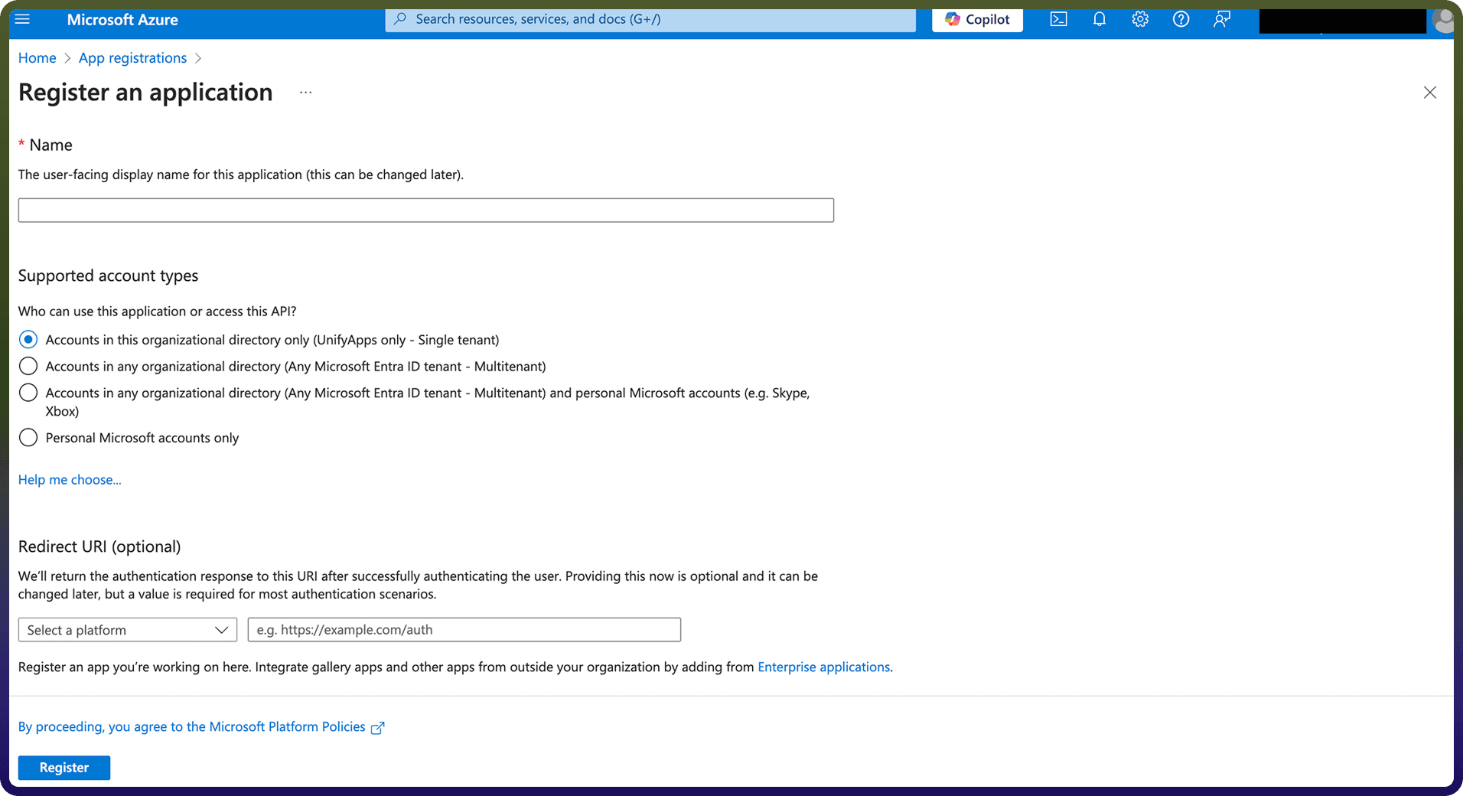Launch Cloud Shell terminal icon

coord(1058,19)
